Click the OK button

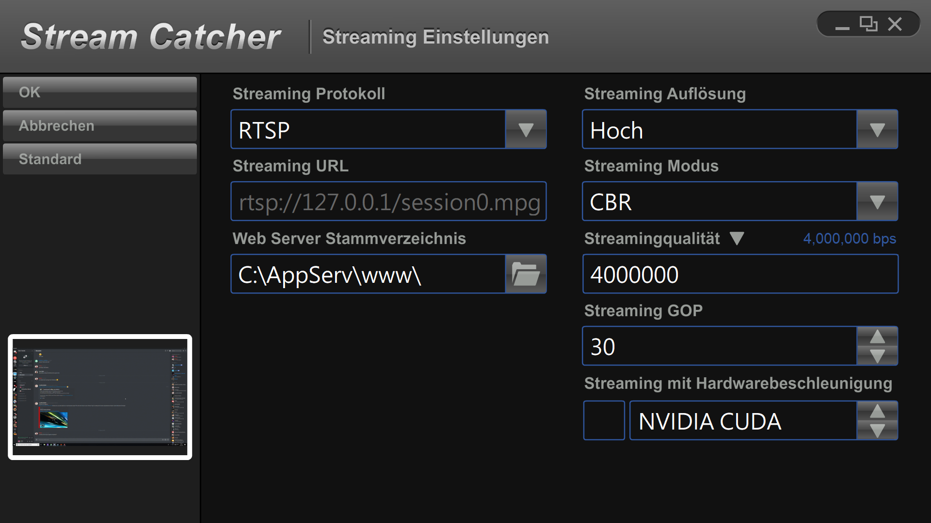pyautogui.click(x=100, y=92)
